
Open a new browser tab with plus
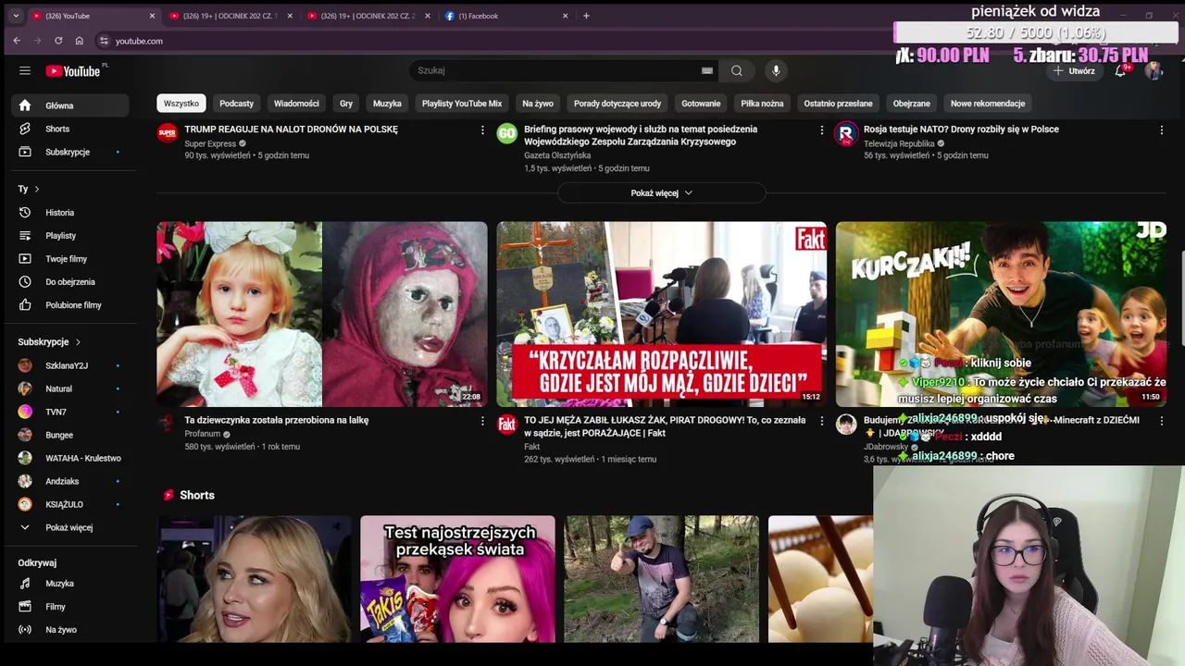(586, 16)
